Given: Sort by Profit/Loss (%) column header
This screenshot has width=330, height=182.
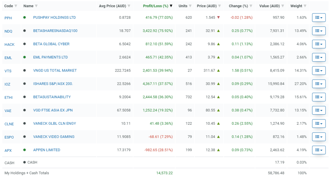Looking at the screenshot, I should click(156, 6).
